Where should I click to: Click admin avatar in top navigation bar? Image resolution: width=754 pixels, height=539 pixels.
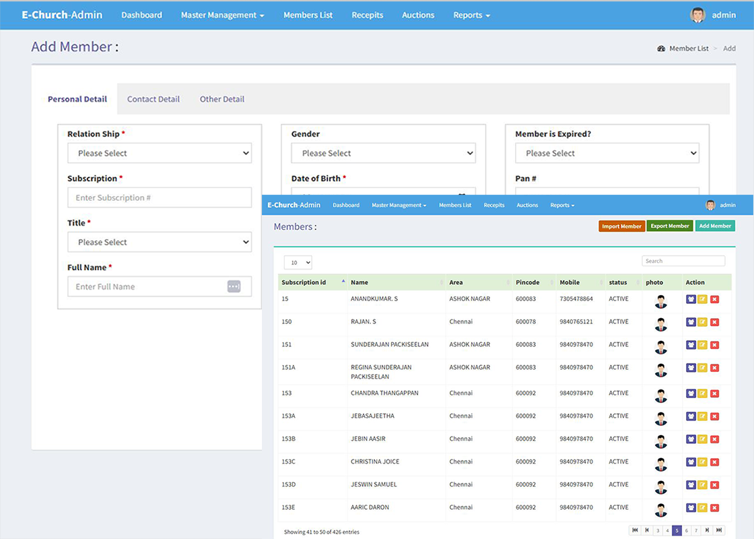(697, 15)
